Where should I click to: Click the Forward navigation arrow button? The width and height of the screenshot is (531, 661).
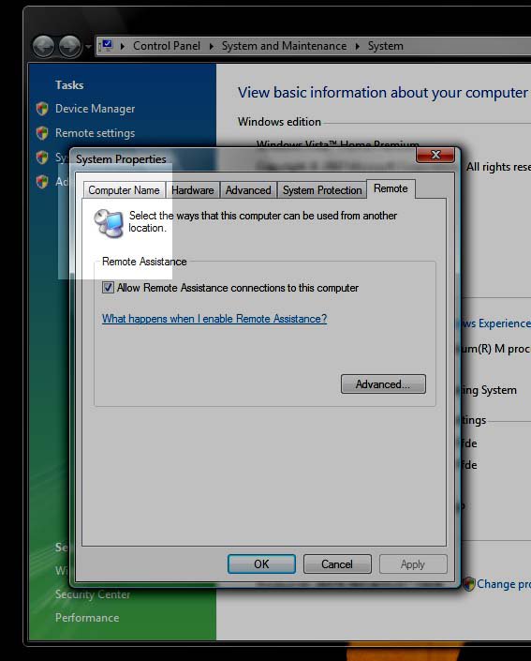(x=70, y=46)
